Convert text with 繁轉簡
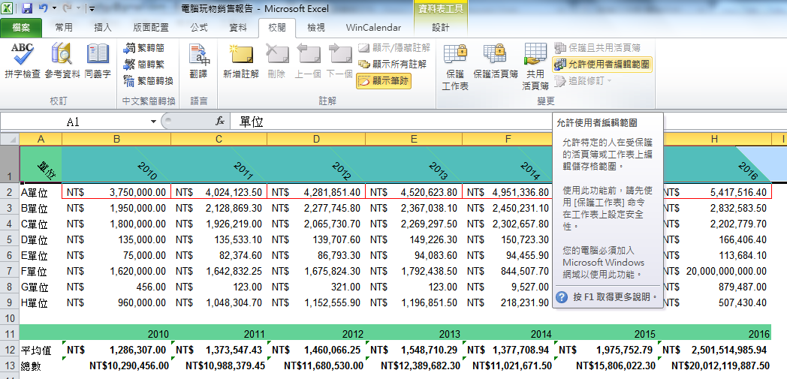787x379 pixels. point(144,49)
